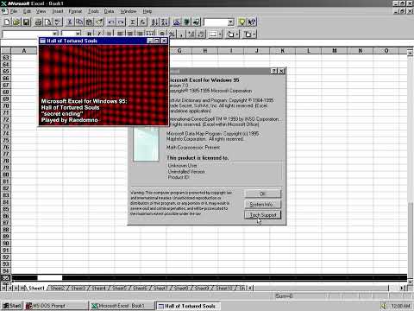Viewport: 414px width, 311px height.
Task: Click the About dialog's question-mark help button
Action: [274, 71]
